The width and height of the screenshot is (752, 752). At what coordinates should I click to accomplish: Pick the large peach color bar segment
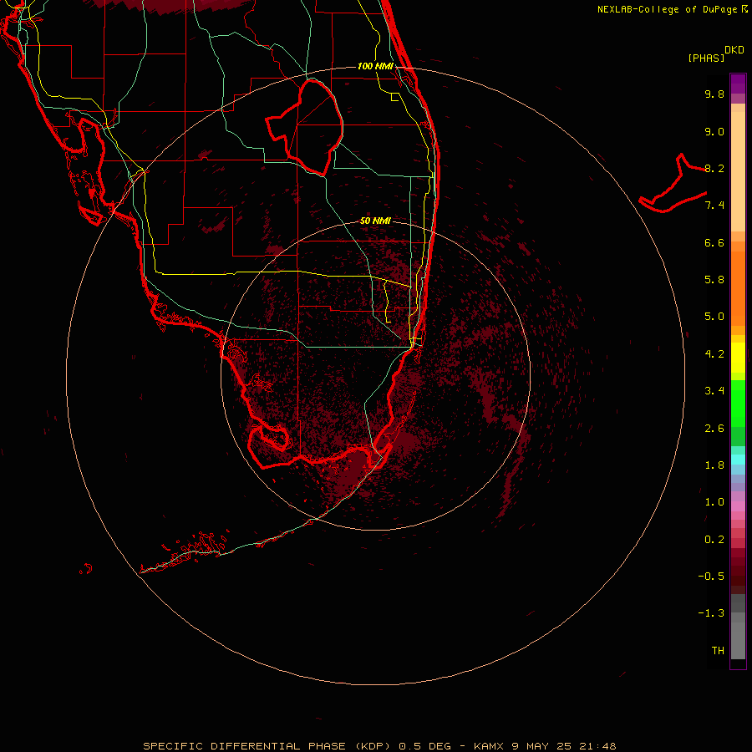click(738, 171)
